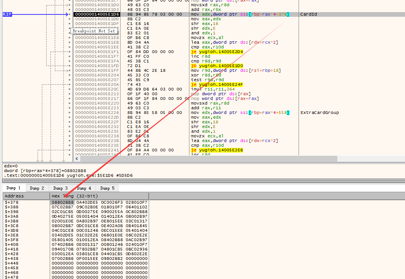This screenshot has height=279, width=405.
Task: Select opcode bytes 0F 84 DD 00 00 00
Action: (150, 52)
